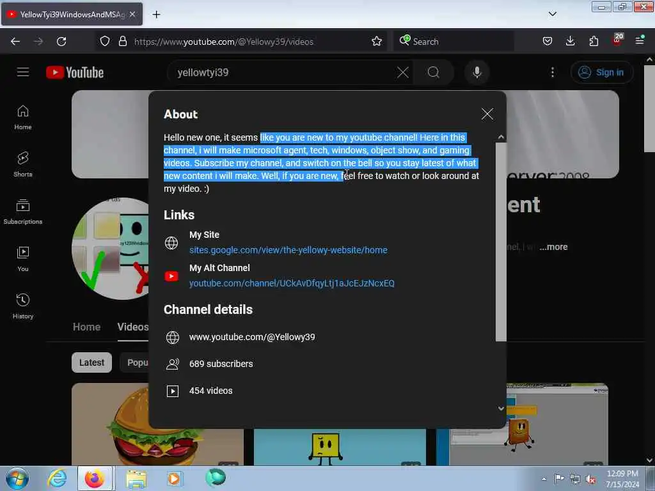This screenshot has width=655, height=491.
Task: Open Windows Explorer from the taskbar
Action: click(136, 479)
